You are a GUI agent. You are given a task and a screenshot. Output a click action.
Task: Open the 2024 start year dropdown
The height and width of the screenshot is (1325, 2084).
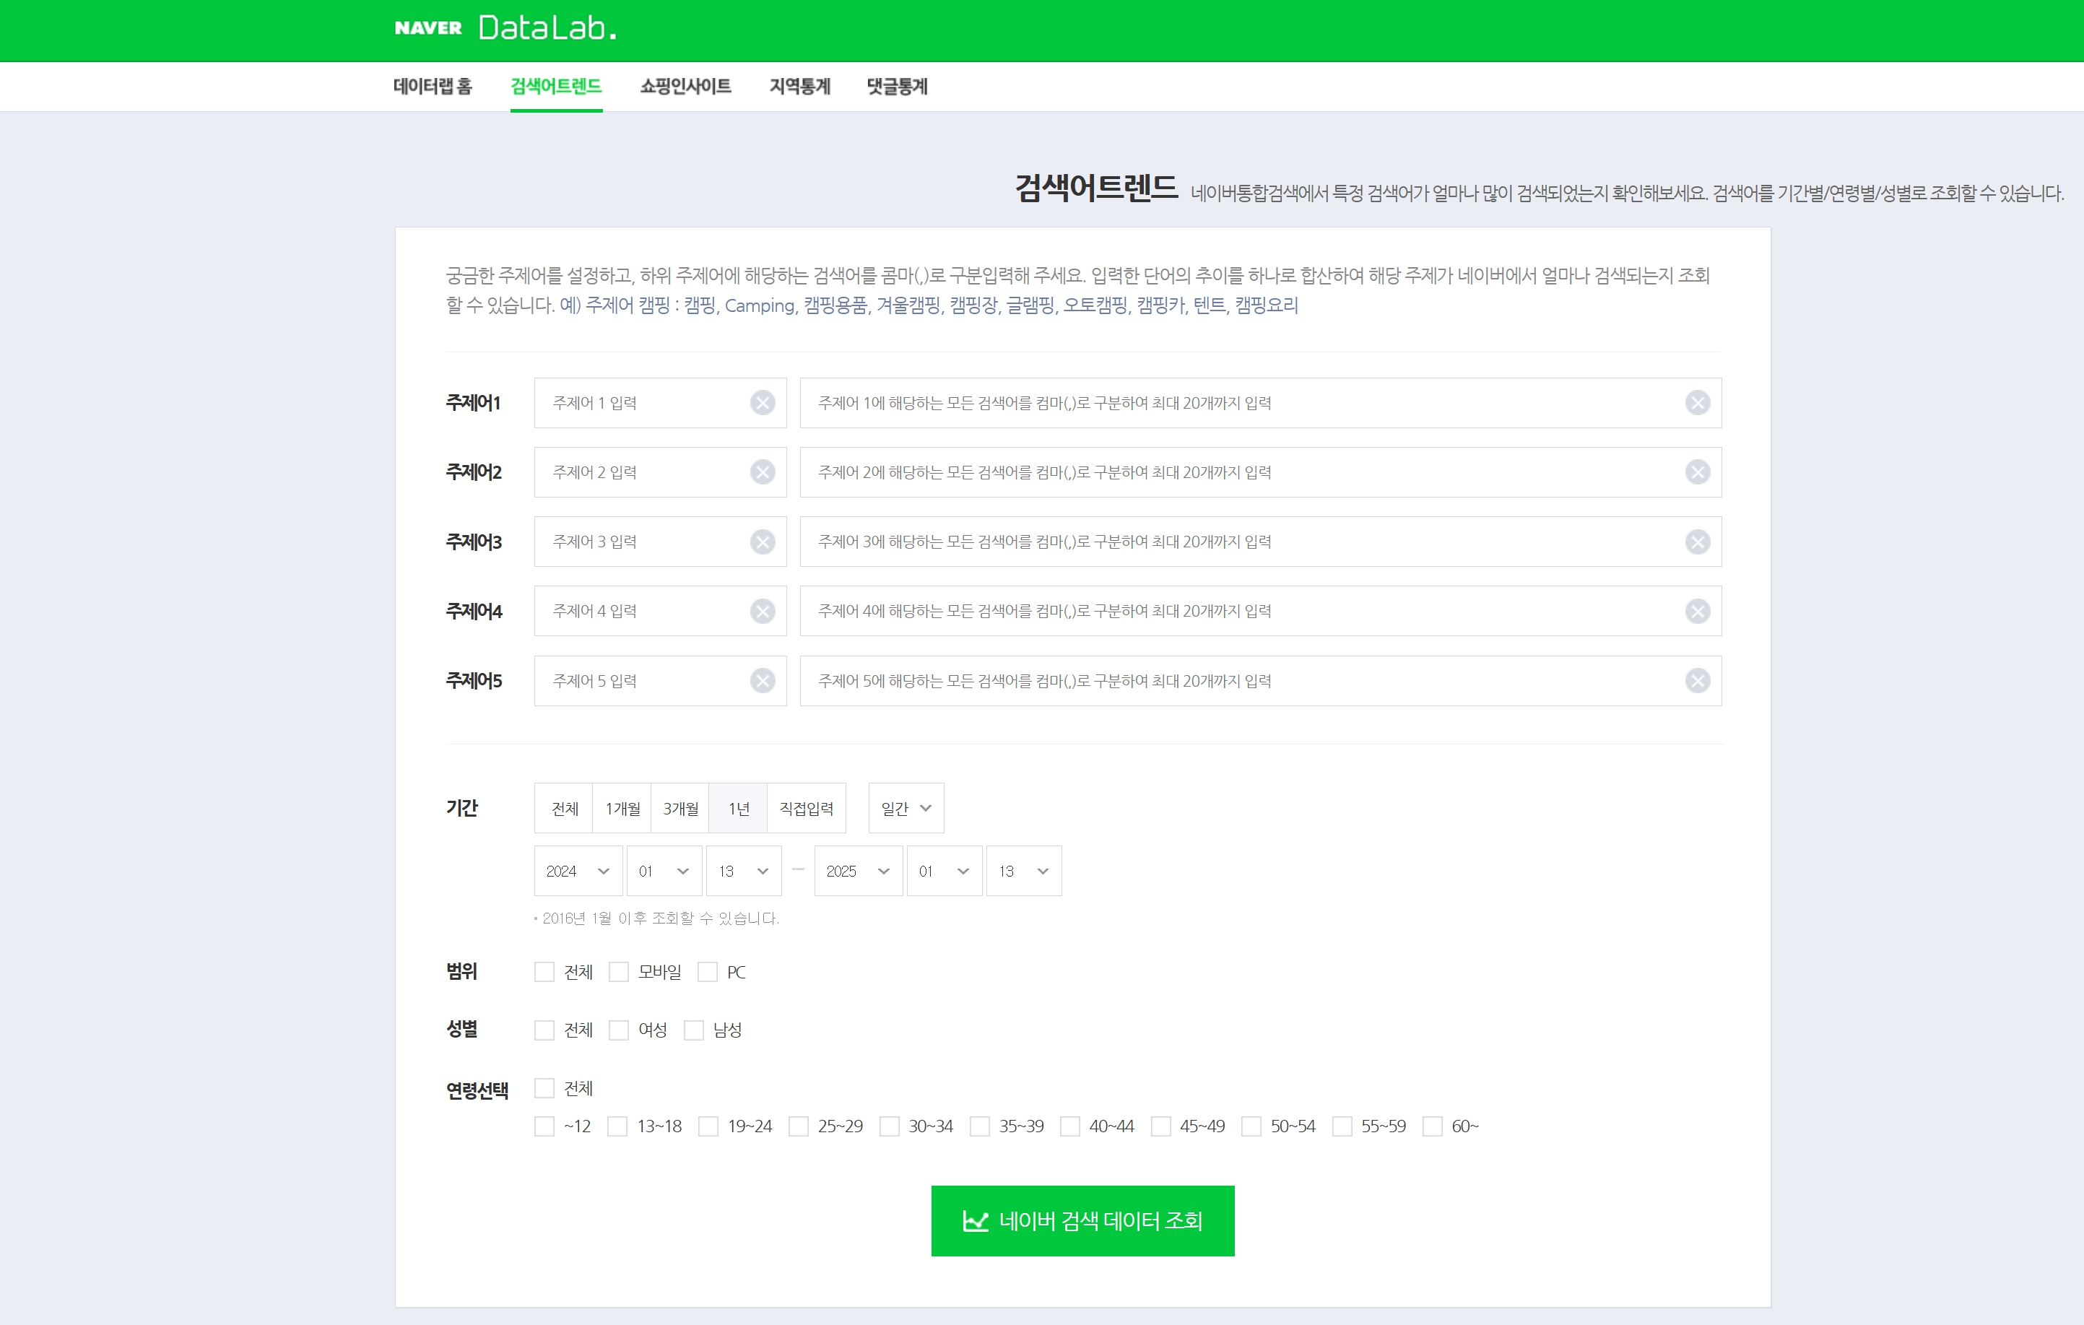coord(576,871)
